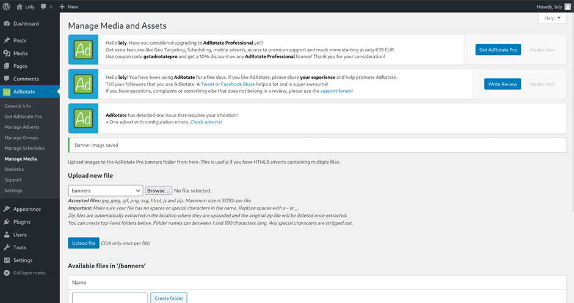Viewport: 574px width, 303px height.
Task: Open the banners folder dropdown
Action: 106,191
